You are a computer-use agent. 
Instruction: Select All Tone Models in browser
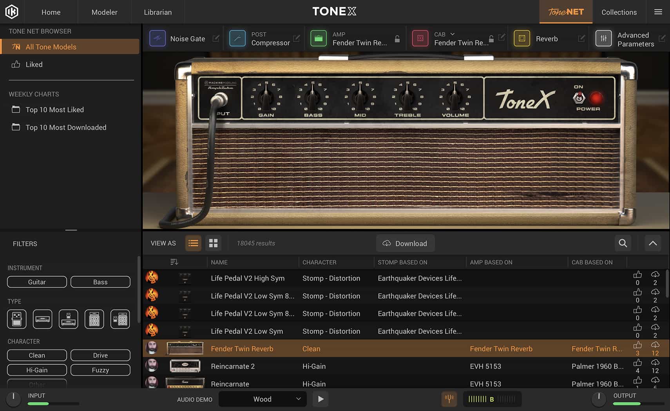70,47
